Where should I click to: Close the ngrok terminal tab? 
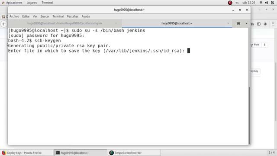pos(116,23)
